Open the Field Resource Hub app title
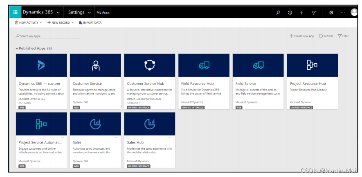Screen dimensions: 362x177 coord(198,84)
